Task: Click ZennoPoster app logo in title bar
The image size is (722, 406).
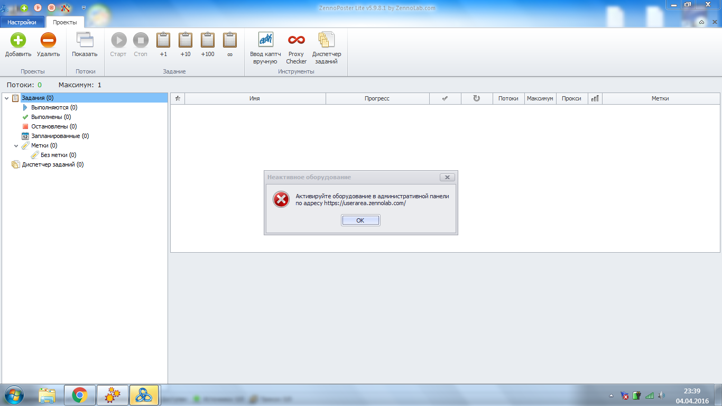Action: (5, 8)
